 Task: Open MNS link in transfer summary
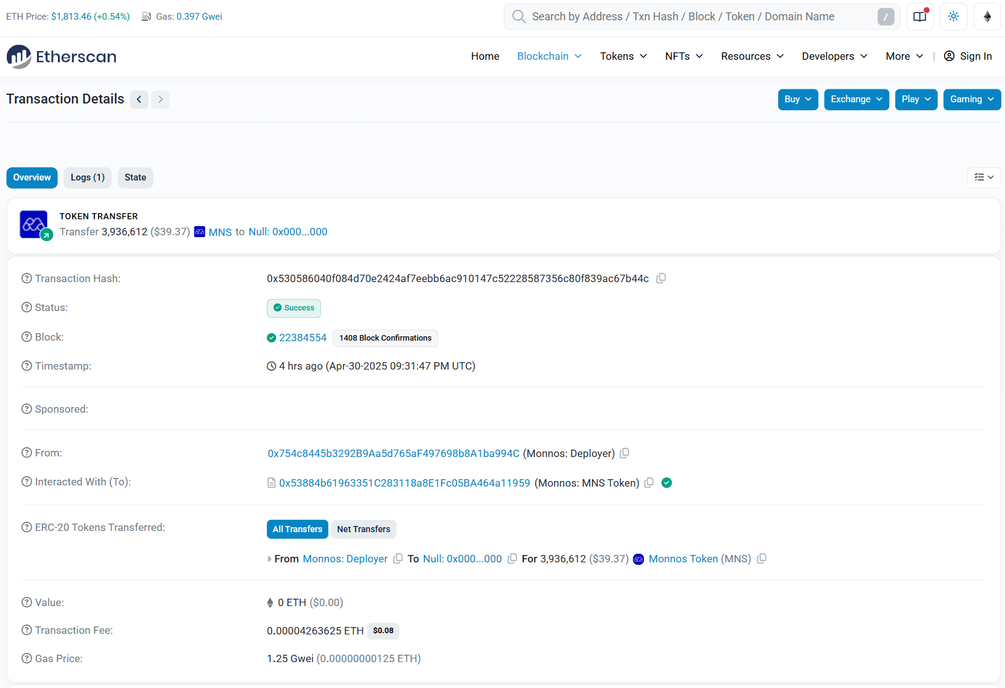point(220,232)
